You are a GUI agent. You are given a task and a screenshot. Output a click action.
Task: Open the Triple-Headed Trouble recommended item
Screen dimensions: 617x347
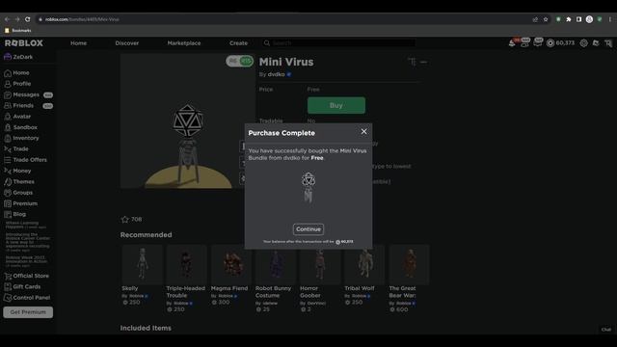coord(186,279)
